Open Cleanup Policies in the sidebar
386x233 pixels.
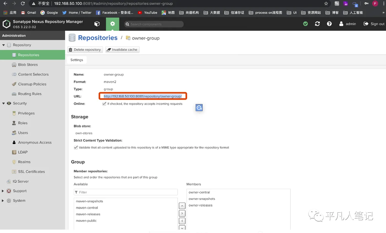(33, 84)
